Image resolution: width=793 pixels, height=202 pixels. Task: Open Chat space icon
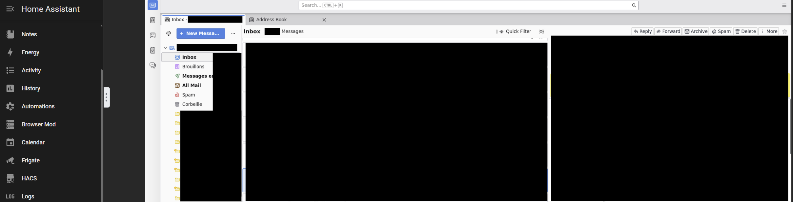pos(153,65)
